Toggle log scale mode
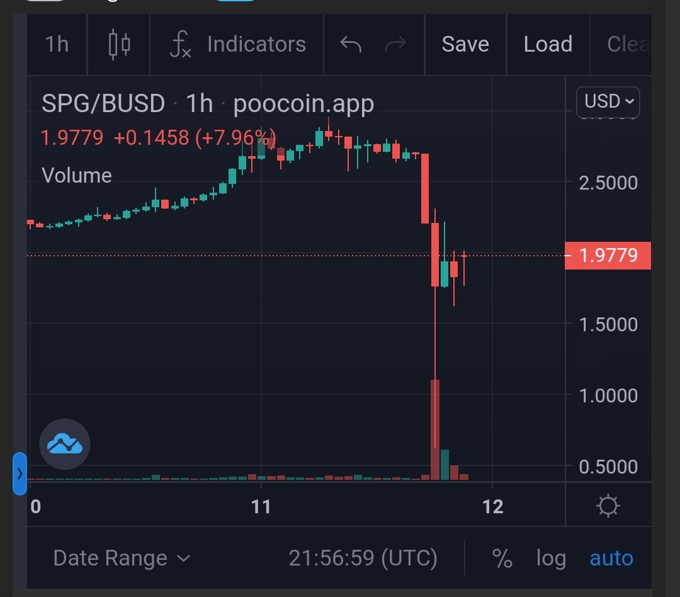The image size is (680, 597). [551, 558]
